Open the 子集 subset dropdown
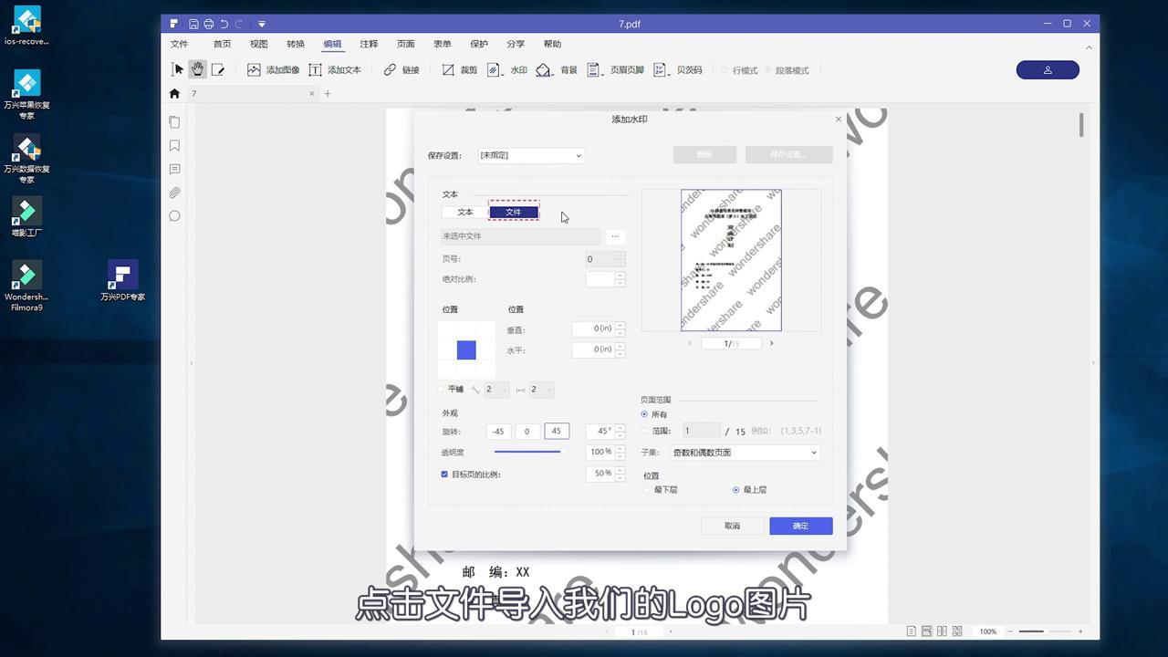 746,453
